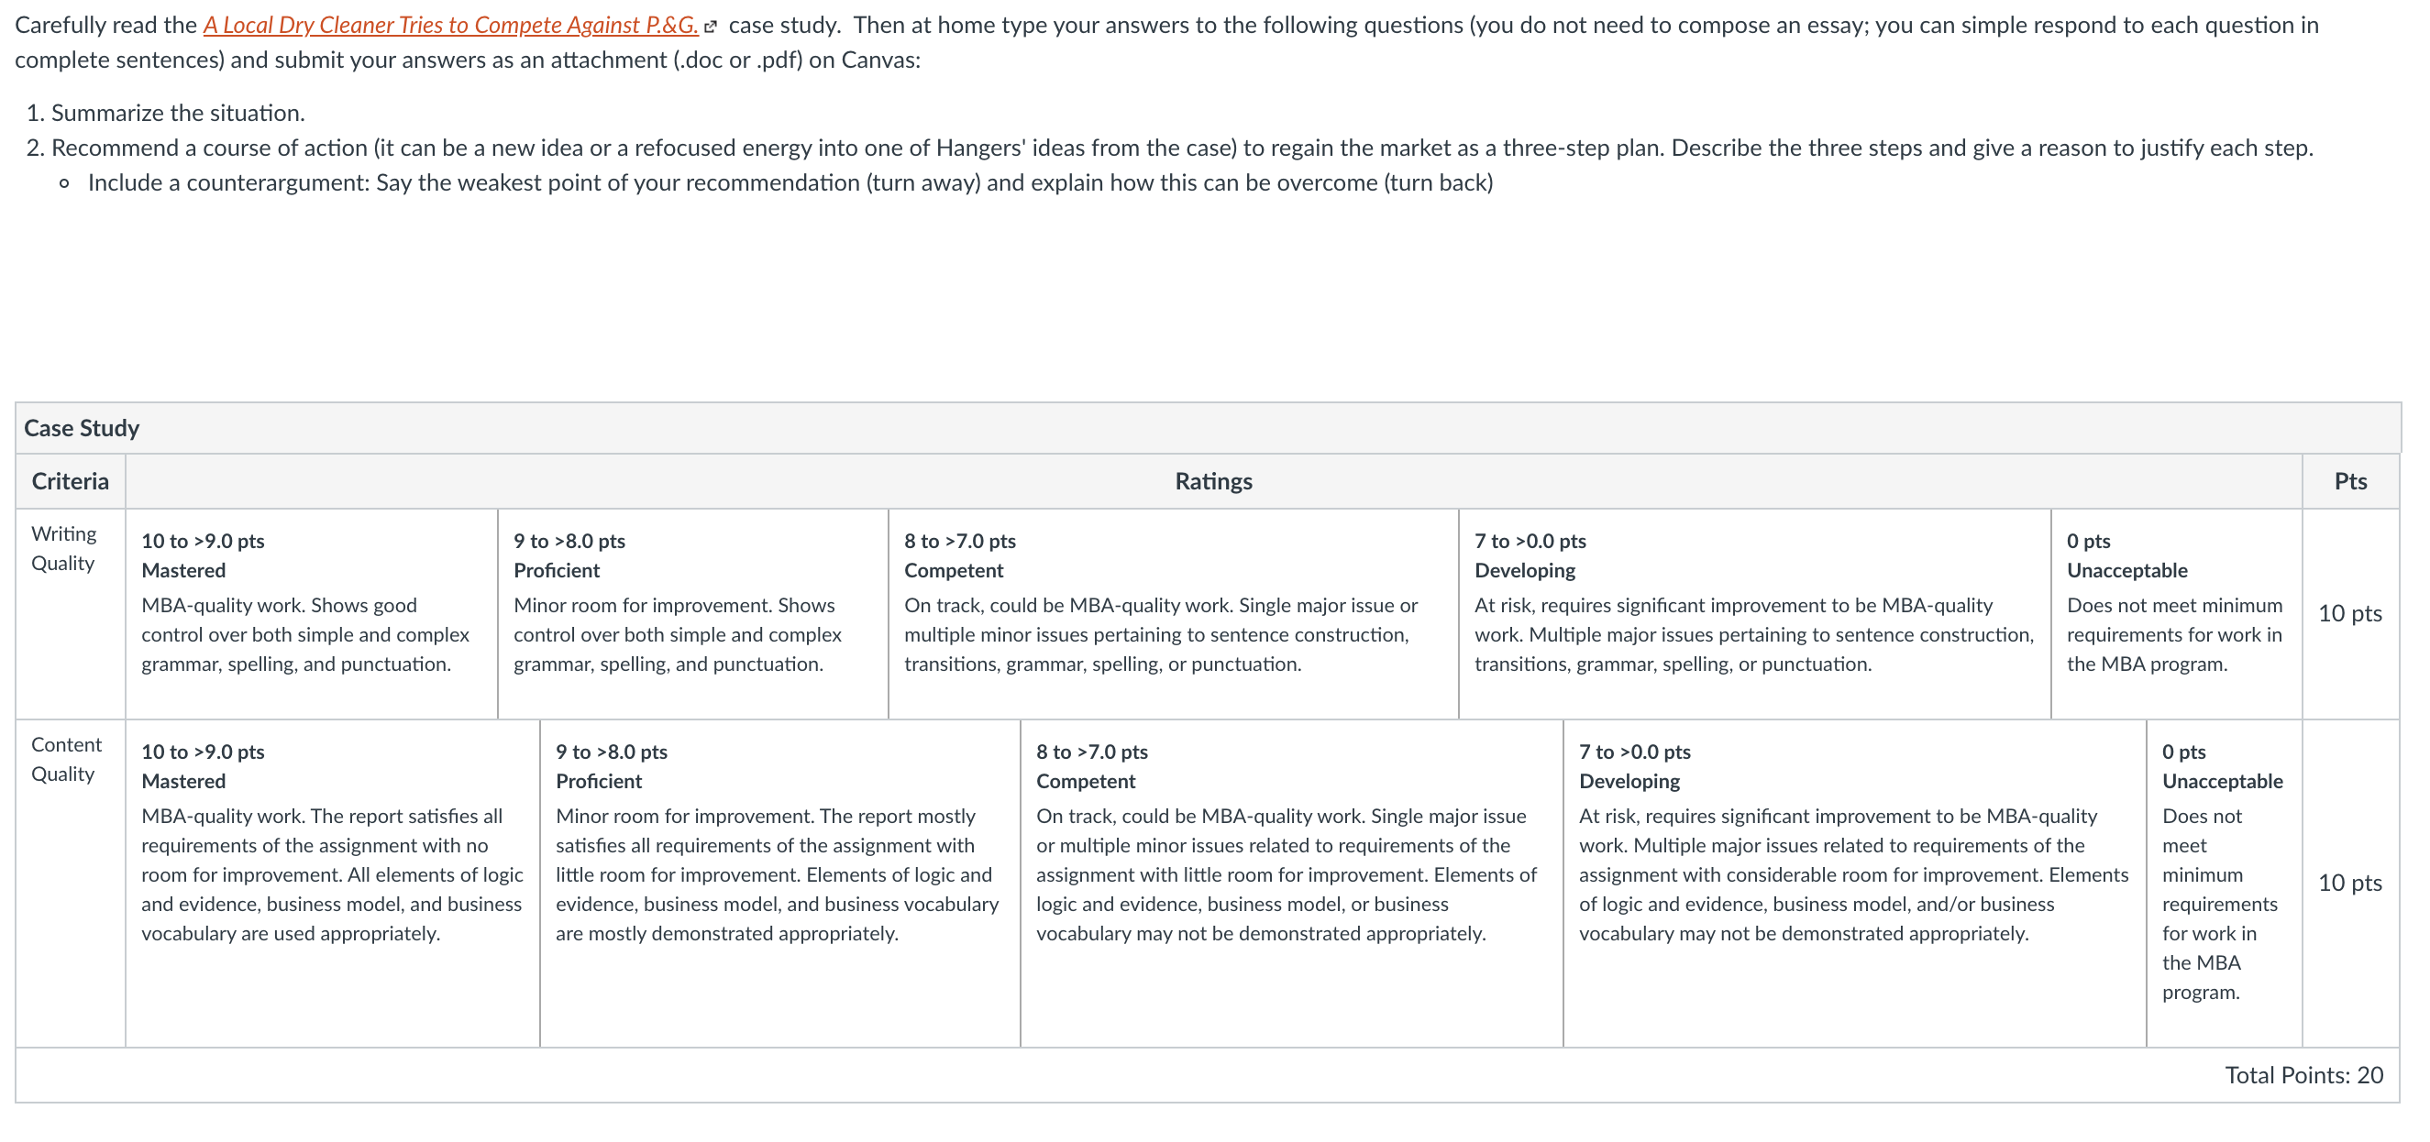The image size is (2430, 1142).
Task: Click the Writing Quality 10 pts value
Action: [x=2350, y=613]
